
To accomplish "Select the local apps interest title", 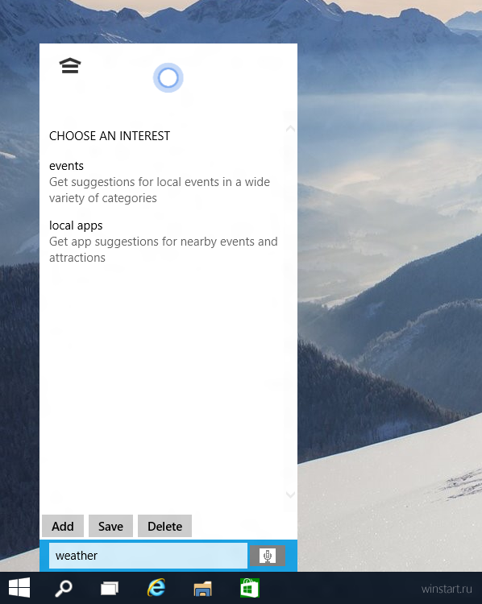I will (x=76, y=225).
